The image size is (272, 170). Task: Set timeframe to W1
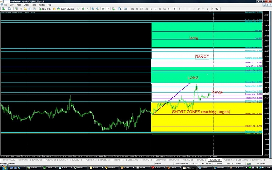pyautogui.click(x=165, y=9)
